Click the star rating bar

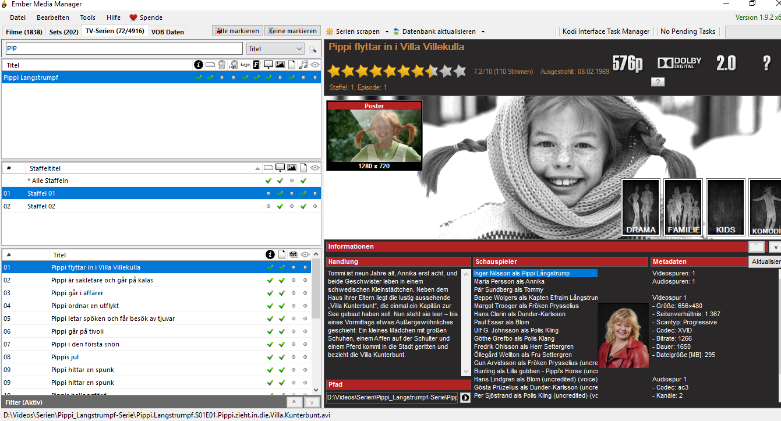coord(397,72)
